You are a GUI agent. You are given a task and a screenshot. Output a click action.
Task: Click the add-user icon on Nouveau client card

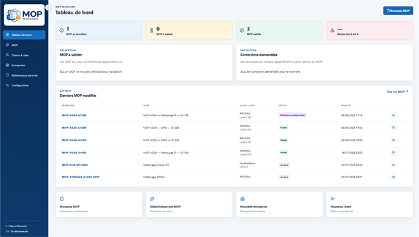[333, 199]
